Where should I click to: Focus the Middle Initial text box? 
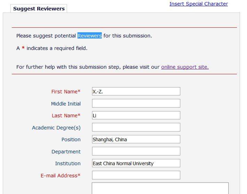point(136,103)
